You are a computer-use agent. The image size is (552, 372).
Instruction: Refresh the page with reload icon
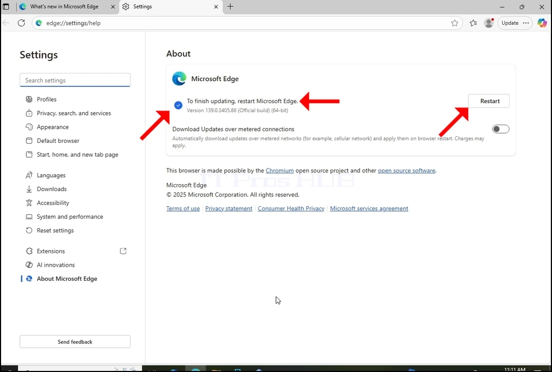(x=21, y=23)
